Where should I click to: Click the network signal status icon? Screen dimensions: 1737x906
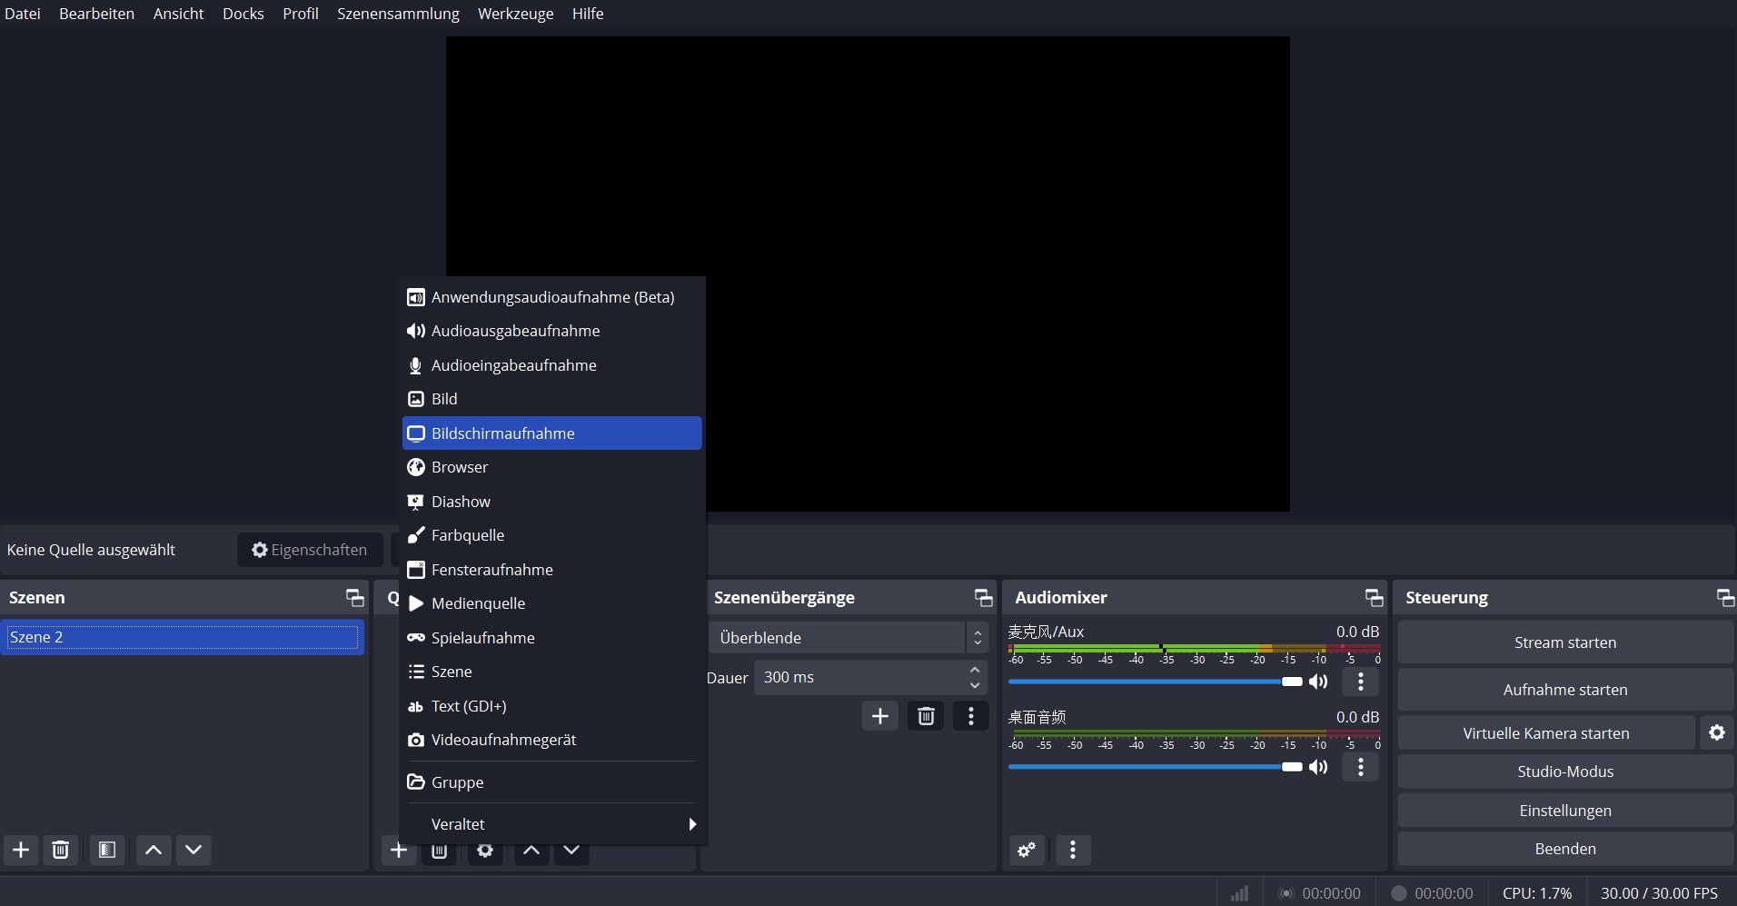coord(1239,893)
